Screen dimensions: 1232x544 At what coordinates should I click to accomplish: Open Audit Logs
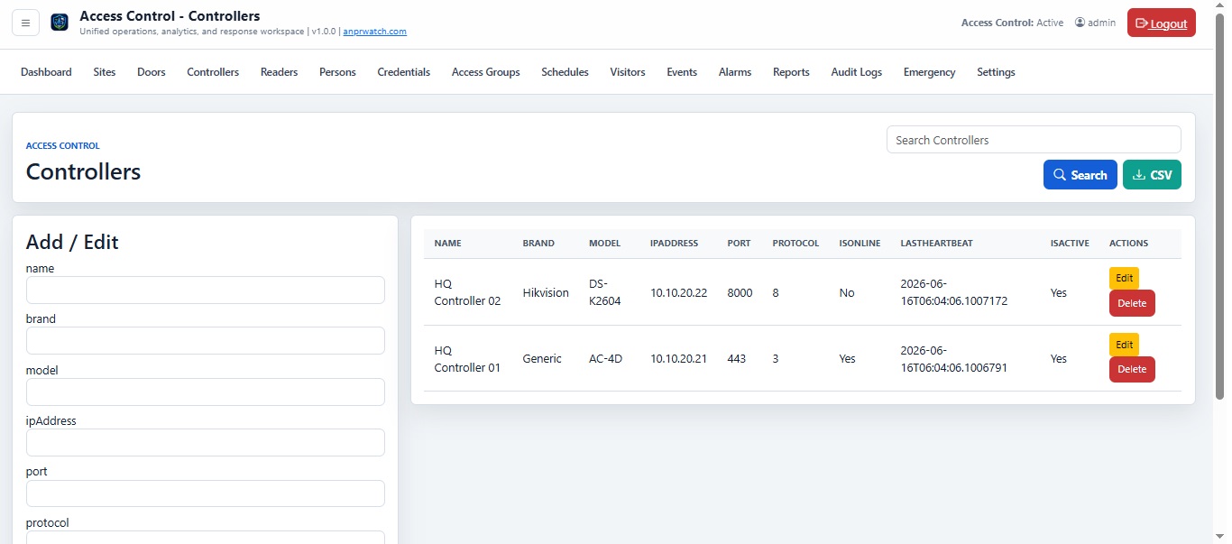(856, 72)
